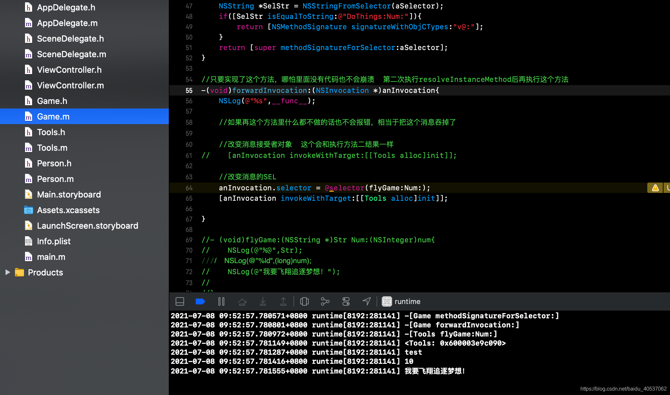The height and width of the screenshot is (395, 670).
Task: Open Person.h file
Action: pyautogui.click(x=54, y=163)
